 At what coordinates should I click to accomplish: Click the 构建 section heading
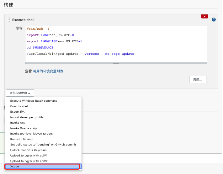click(8, 5)
